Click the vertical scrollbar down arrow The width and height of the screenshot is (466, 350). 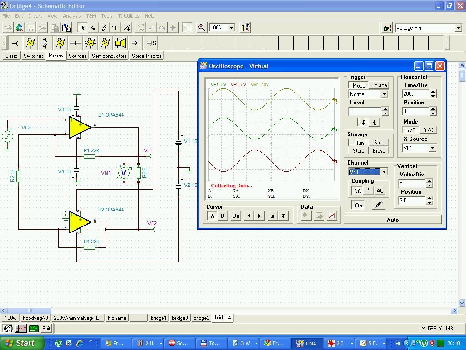pos(462,303)
